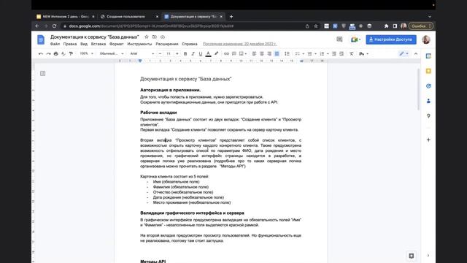Move the document with folder icon
467x263 pixels.
[x=154, y=37]
